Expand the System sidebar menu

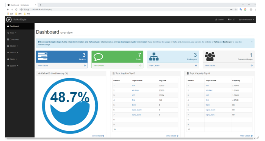coord(20,66)
